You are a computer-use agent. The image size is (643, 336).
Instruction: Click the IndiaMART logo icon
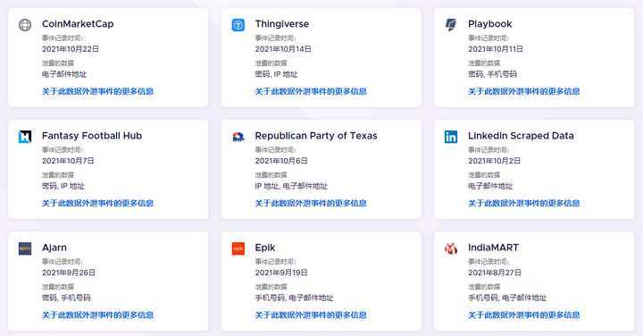click(x=451, y=248)
